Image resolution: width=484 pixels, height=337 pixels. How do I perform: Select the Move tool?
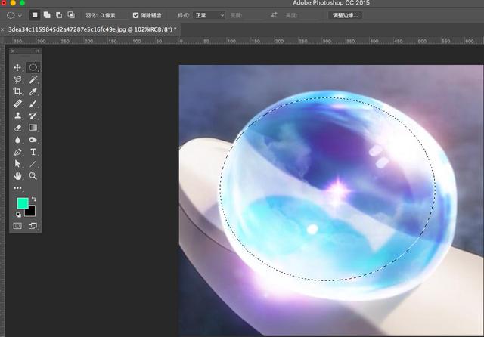(x=17, y=67)
